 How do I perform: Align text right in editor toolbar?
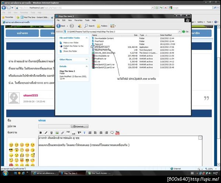point(106,133)
